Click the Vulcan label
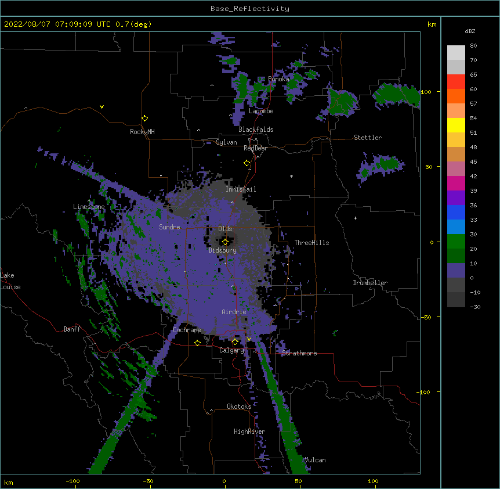Viewport: 500px width, 489px height. [315, 460]
